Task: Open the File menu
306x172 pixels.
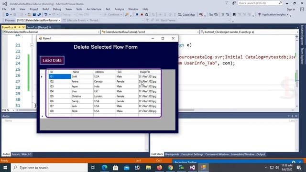Action: [x=4, y=9]
